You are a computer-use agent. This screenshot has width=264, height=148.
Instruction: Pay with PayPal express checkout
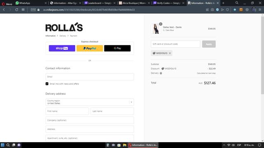click(x=90, y=49)
